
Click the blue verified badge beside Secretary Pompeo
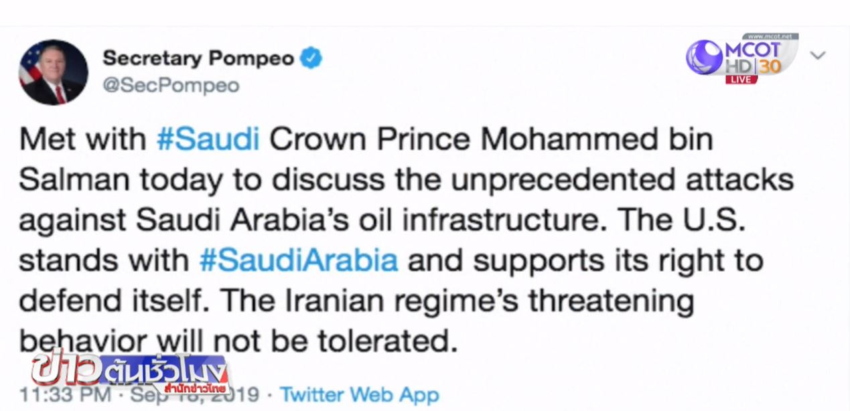click(x=310, y=58)
